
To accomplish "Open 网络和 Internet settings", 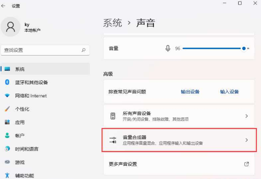I will (45, 96).
